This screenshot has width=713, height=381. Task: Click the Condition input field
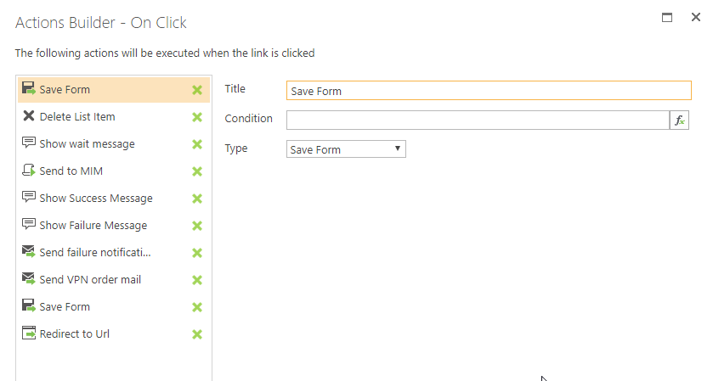pyautogui.click(x=478, y=120)
